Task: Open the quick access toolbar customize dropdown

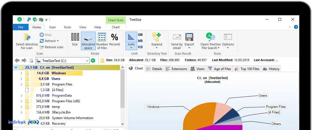Action: [x=46, y=20]
